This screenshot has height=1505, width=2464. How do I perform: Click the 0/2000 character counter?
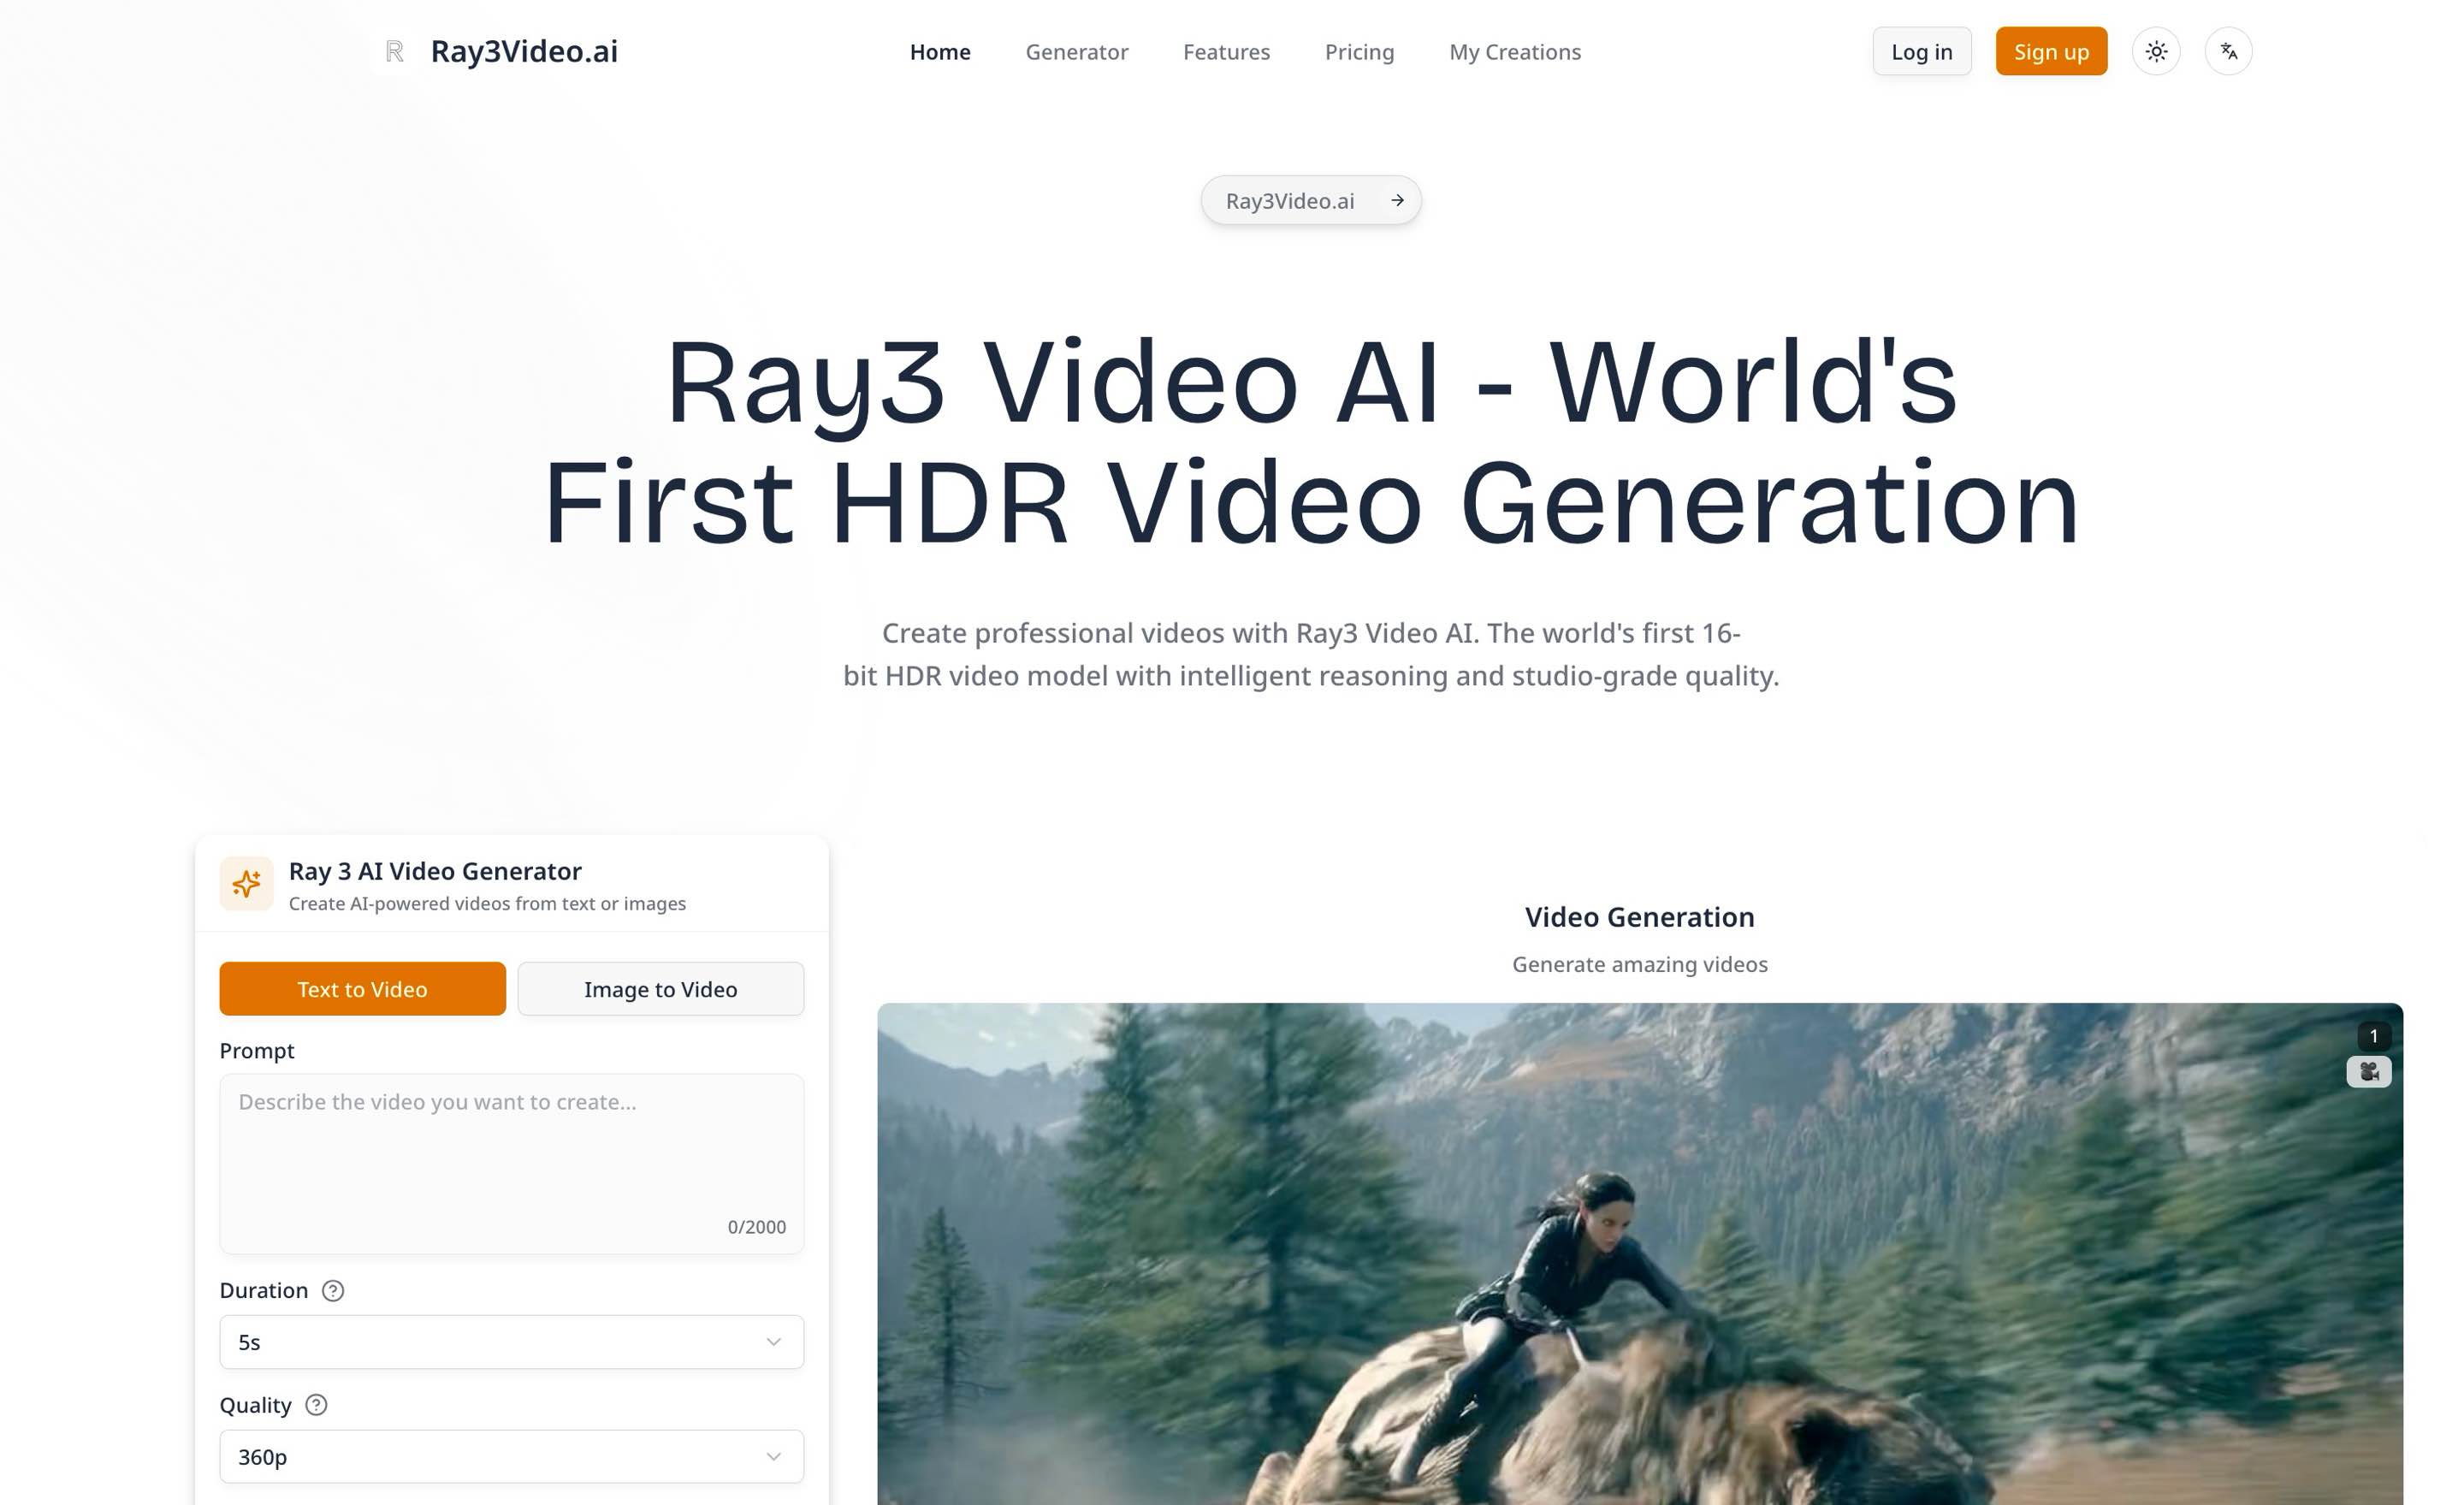pos(756,1226)
